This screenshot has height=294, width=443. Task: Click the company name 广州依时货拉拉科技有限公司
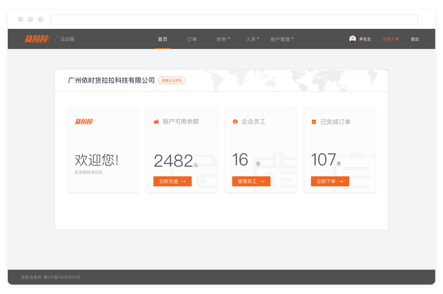(112, 80)
